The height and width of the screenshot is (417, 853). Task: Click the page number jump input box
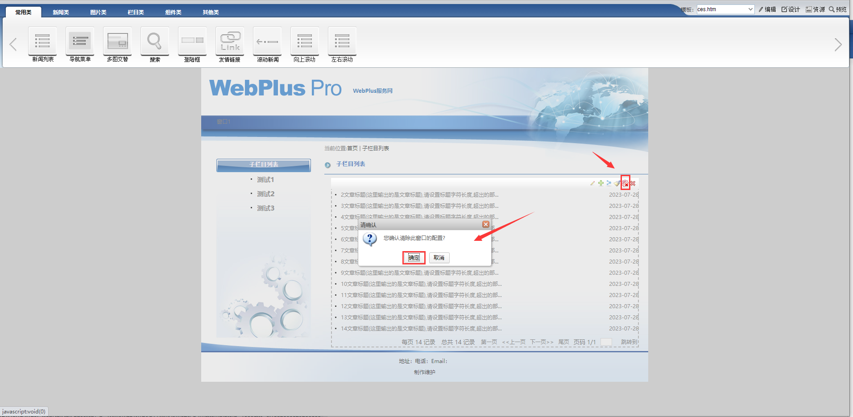(606, 342)
